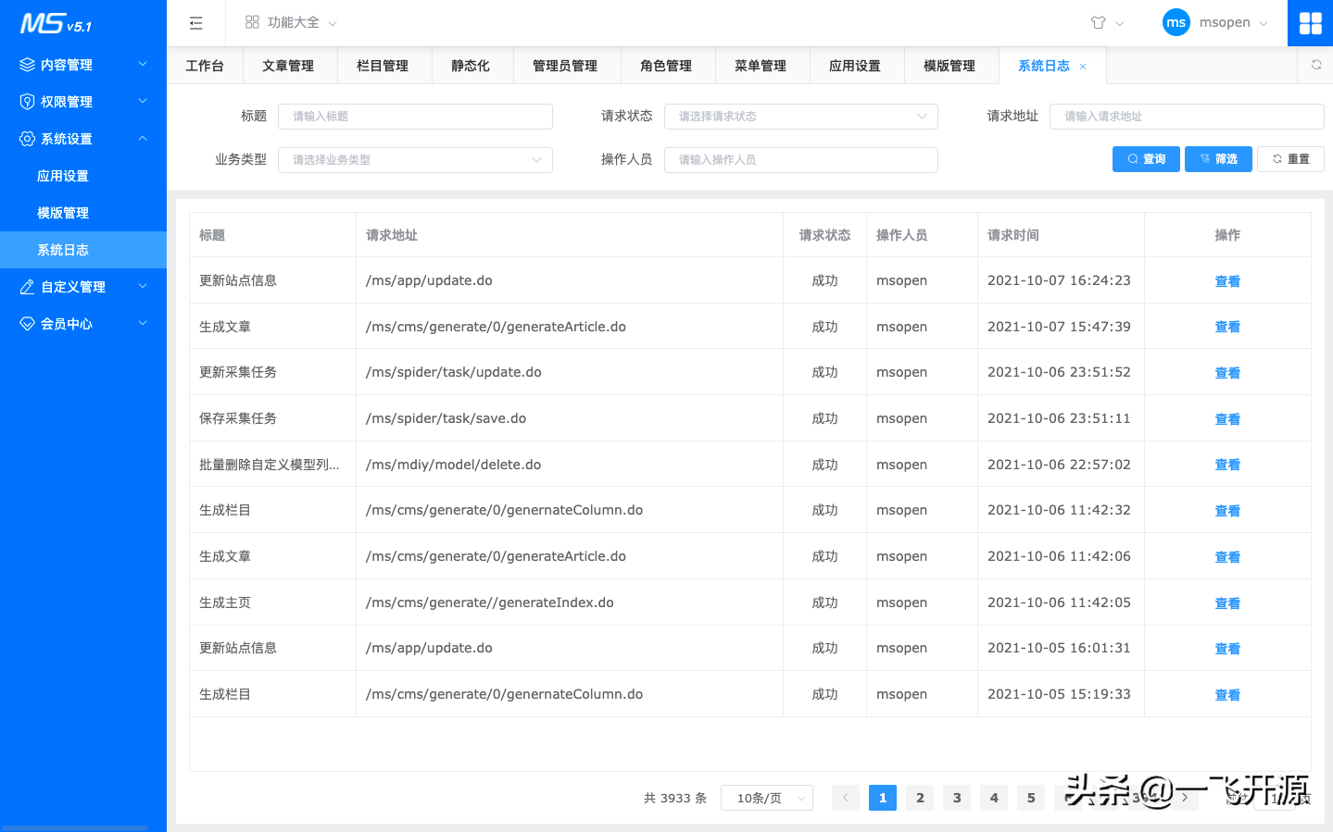The width and height of the screenshot is (1333, 832).
Task: Open the blue apps grid icon top right
Action: pos(1310,22)
